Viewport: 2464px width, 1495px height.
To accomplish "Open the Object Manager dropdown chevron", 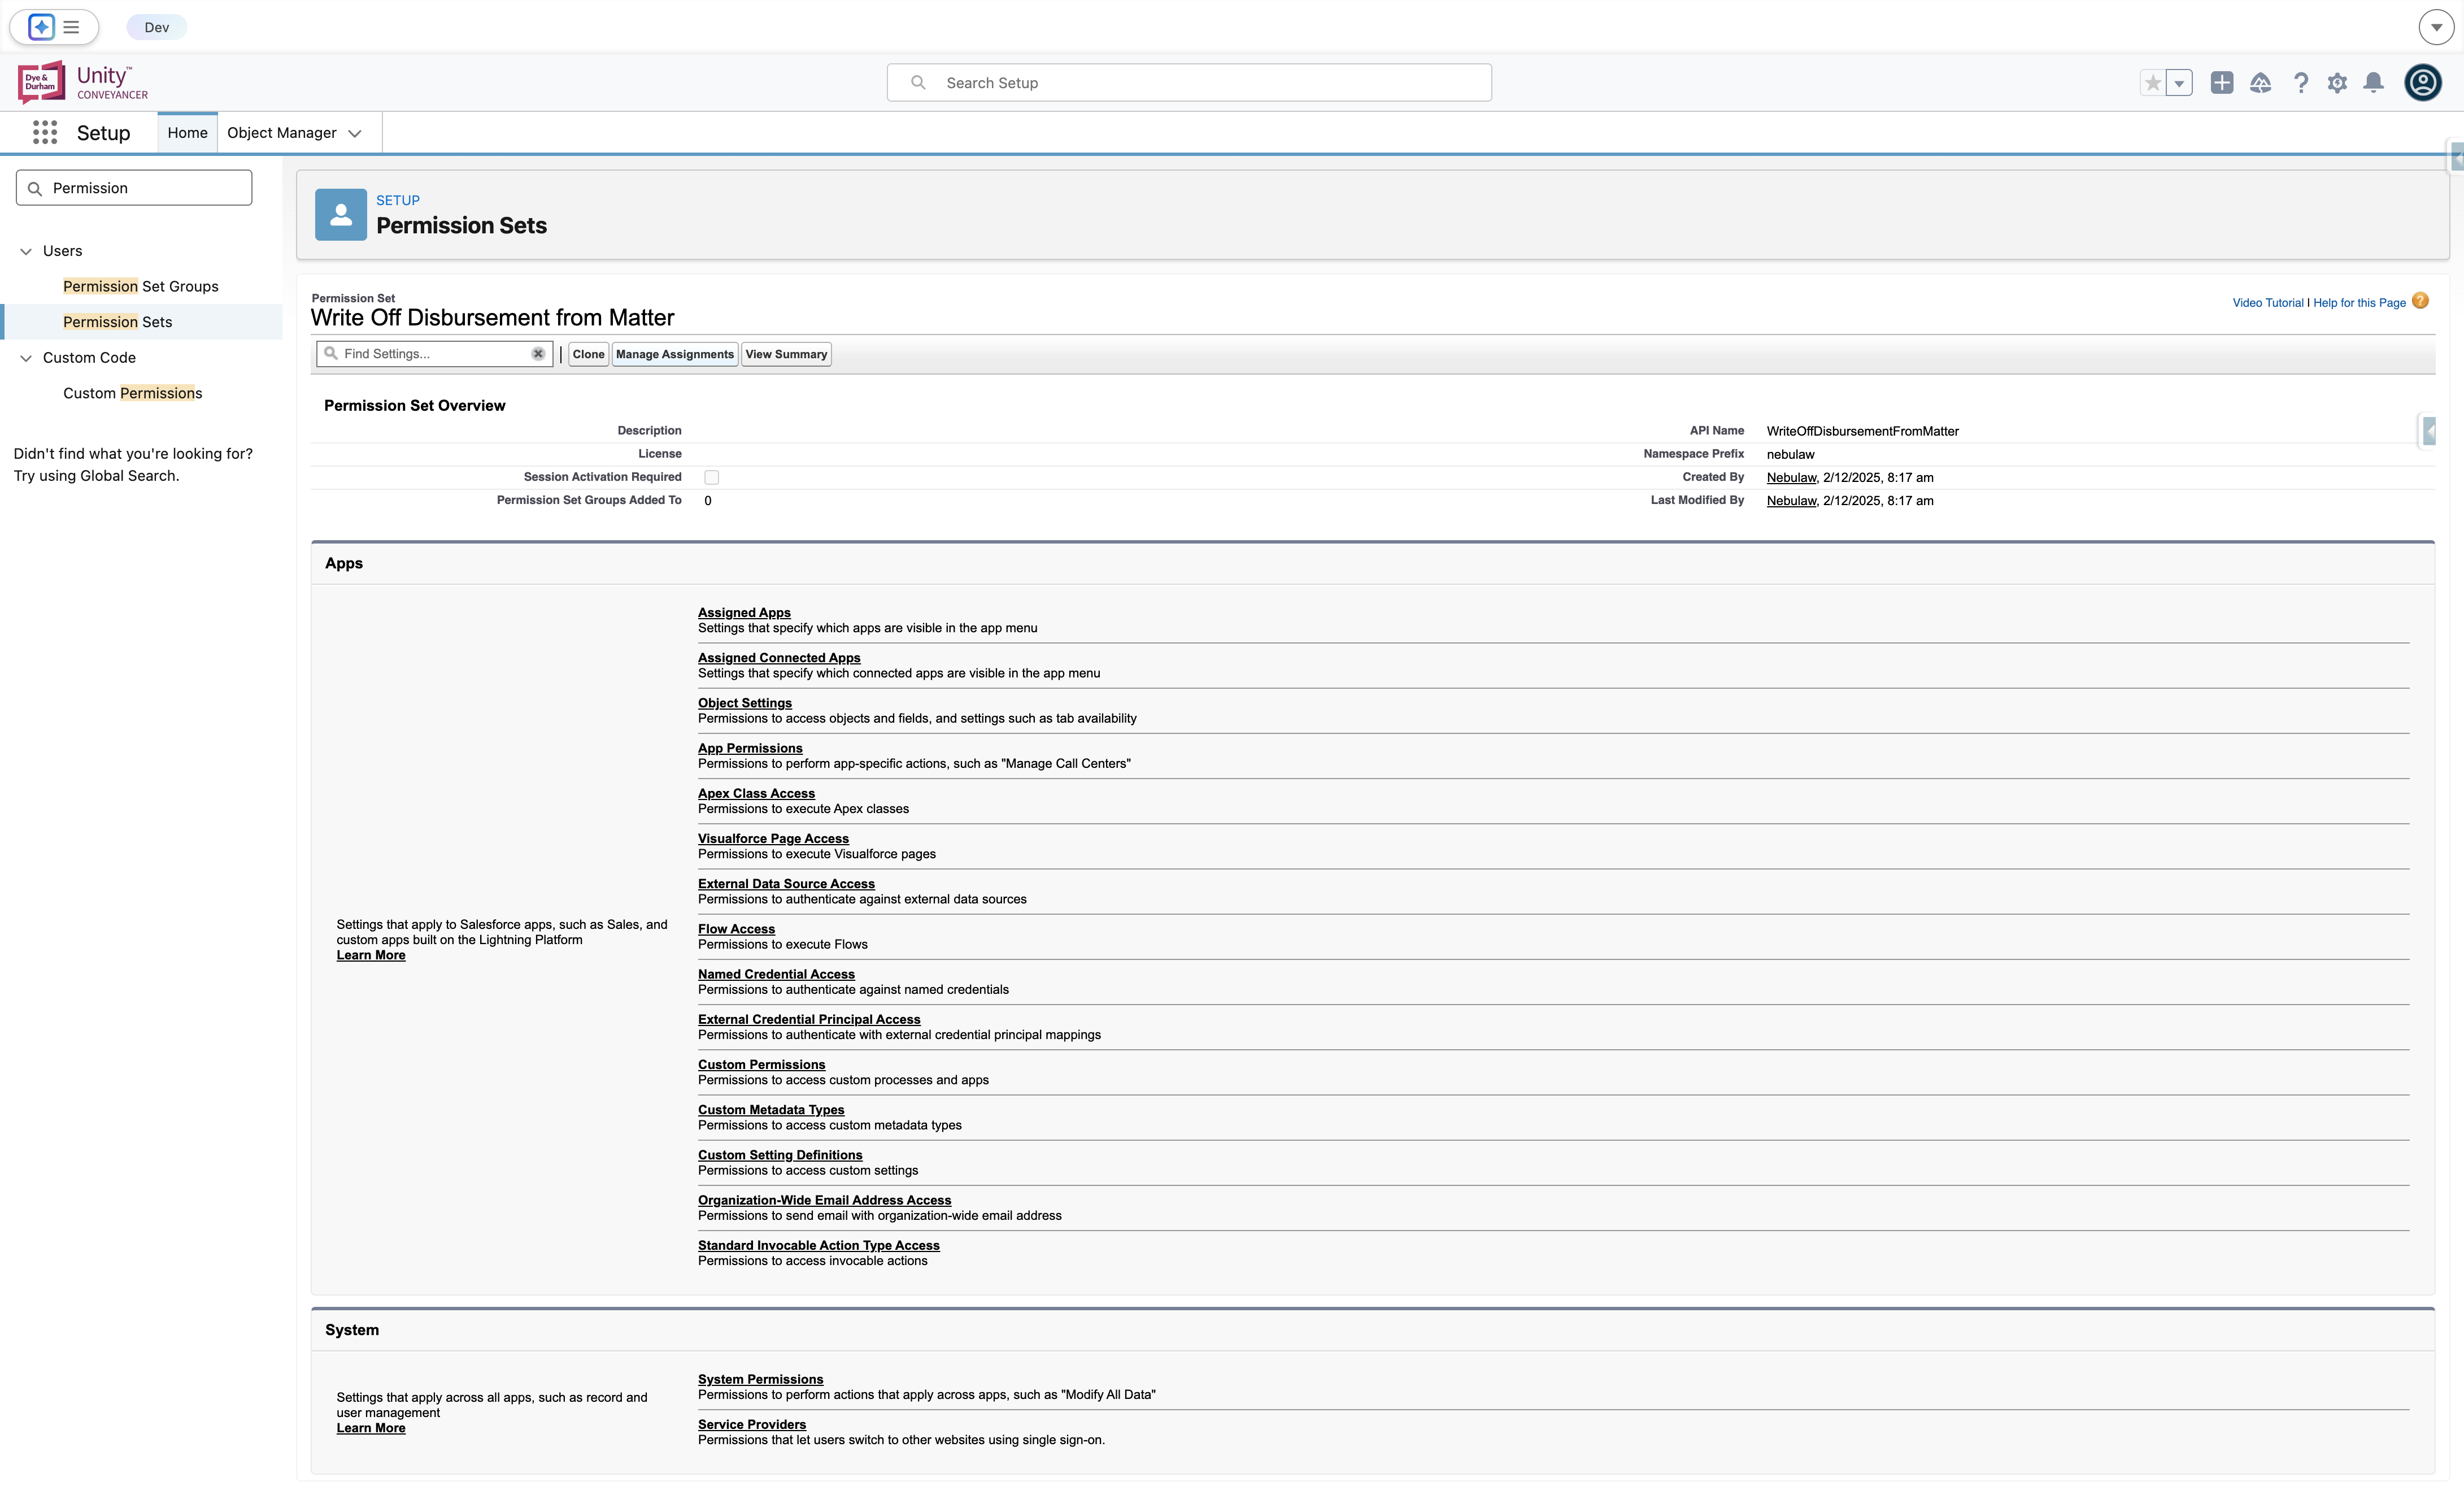I will pyautogui.click(x=355, y=133).
